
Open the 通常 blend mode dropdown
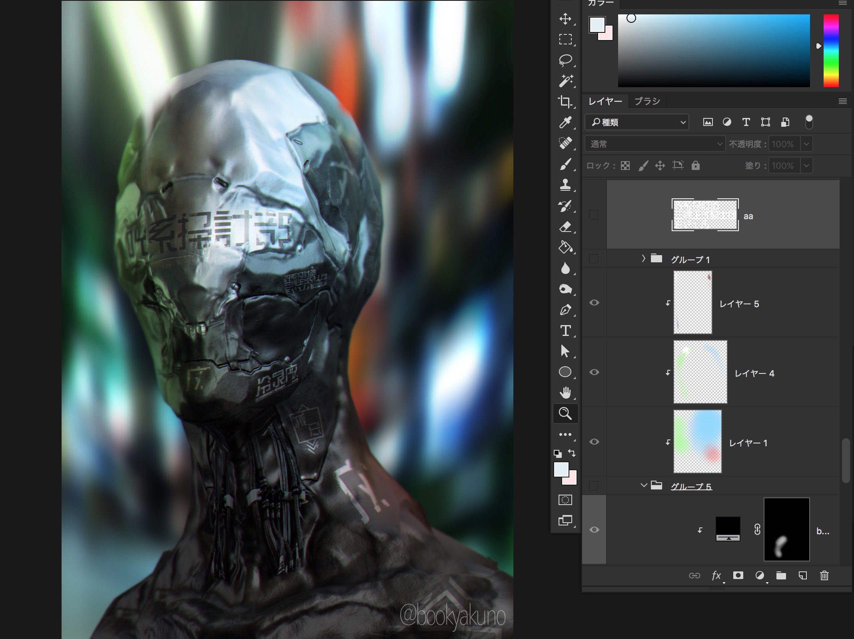click(x=654, y=144)
